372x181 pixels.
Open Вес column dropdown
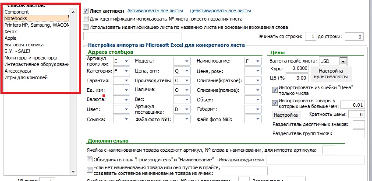click(187, 100)
